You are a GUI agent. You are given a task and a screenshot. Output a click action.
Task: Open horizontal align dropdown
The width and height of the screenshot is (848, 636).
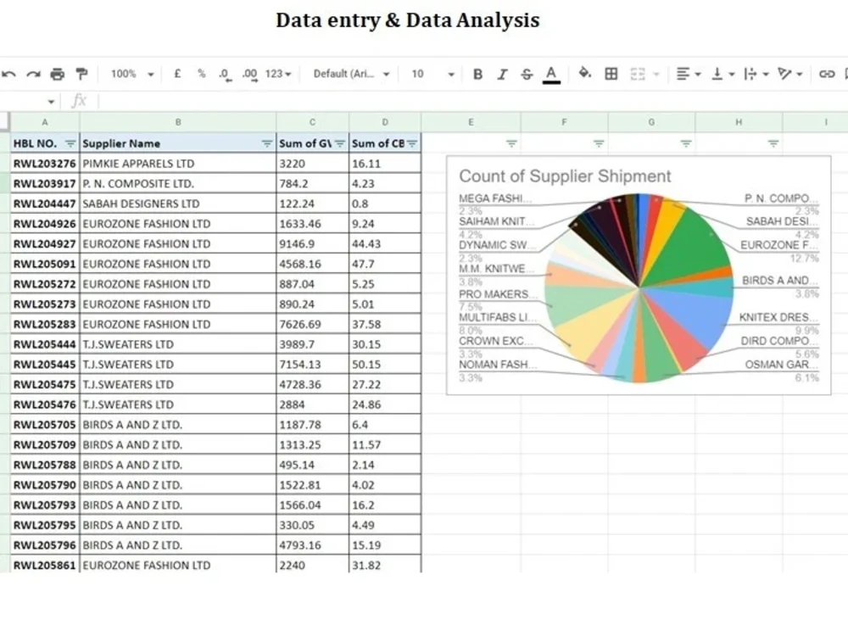pyautogui.click(x=689, y=74)
